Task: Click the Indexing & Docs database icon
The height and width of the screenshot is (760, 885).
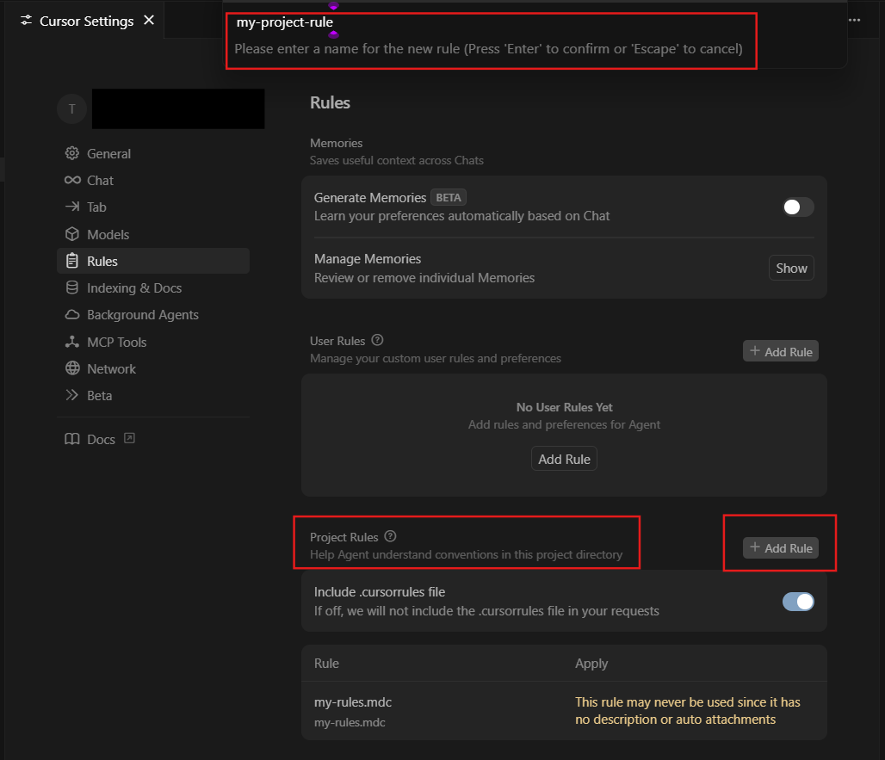Action: click(x=71, y=287)
